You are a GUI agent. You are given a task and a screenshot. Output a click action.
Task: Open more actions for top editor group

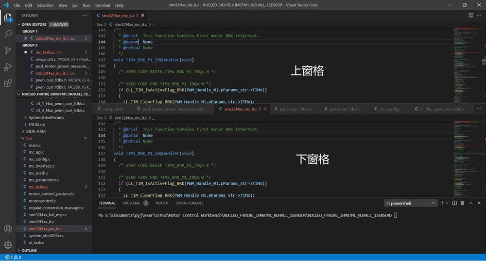pos(479,15)
